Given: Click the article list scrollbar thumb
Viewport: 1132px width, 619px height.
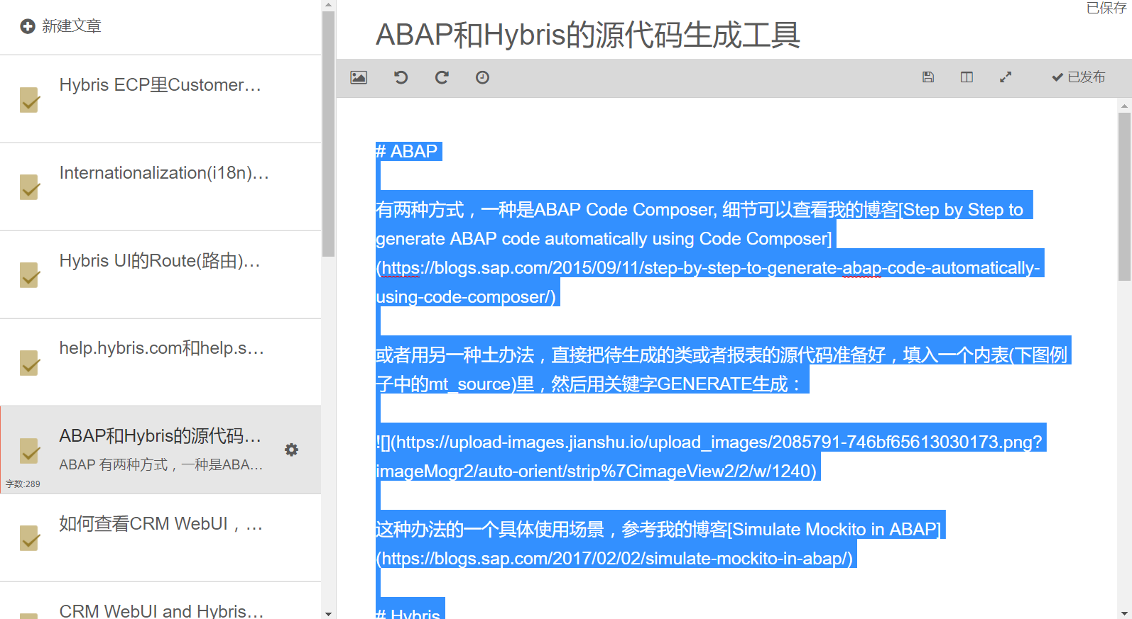Looking at the screenshot, I should [x=328, y=135].
